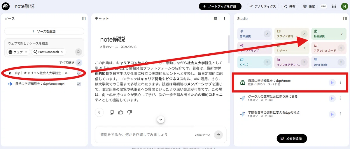Collapse the ソース panel icon
The width and height of the screenshot is (350, 149).
pos(84,19)
